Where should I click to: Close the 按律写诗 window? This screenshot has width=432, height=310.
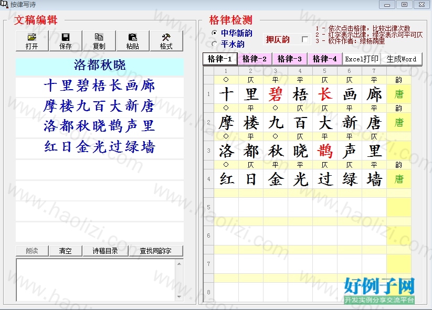click(x=422, y=5)
